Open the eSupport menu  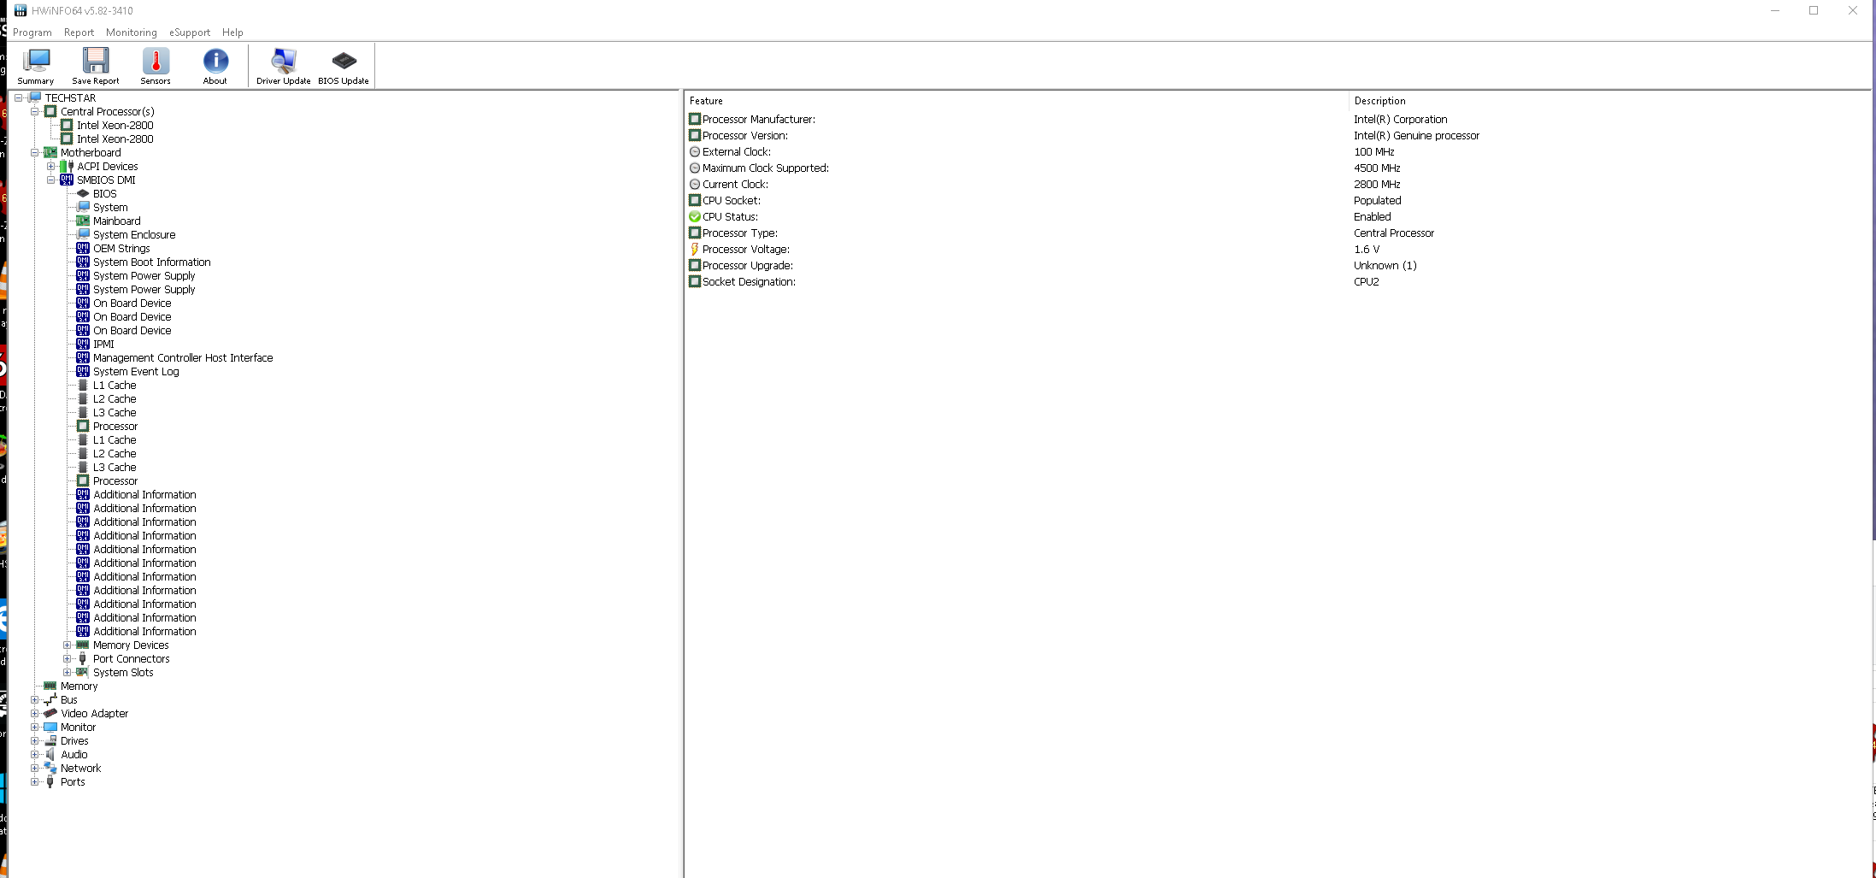[190, 32]
